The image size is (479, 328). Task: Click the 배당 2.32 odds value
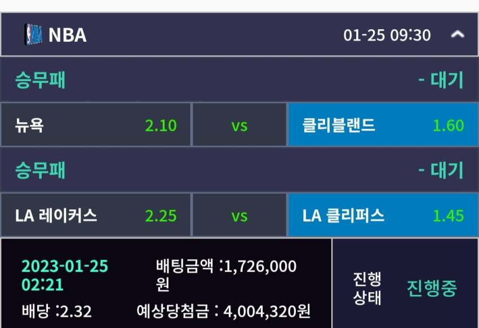[56, 312]
